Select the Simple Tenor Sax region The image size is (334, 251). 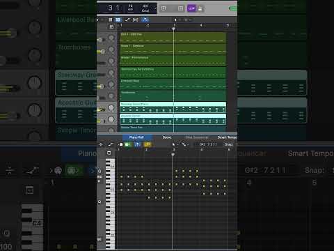click(x=173, y=129)
